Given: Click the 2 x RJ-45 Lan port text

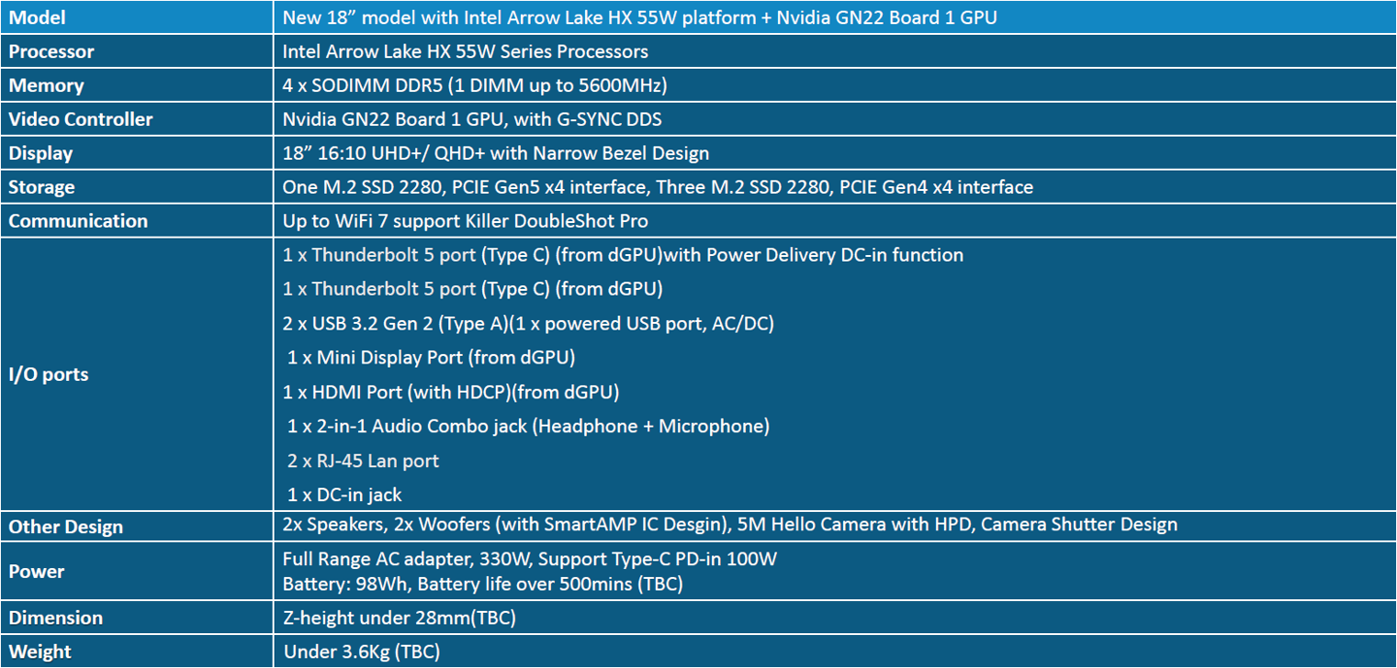Looking at the screenshot, I should click(363, 461).
